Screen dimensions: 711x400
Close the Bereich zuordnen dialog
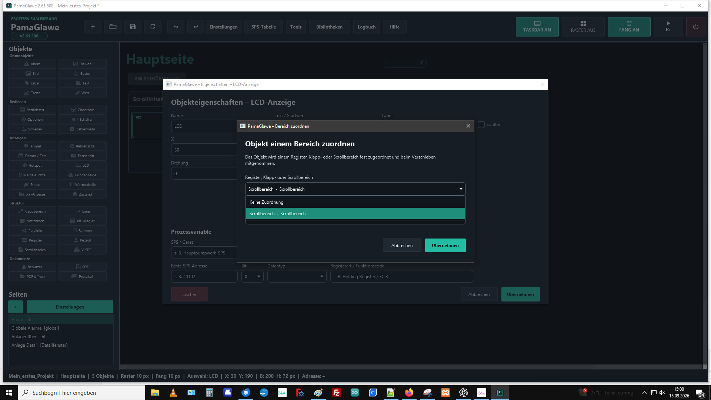pyautogui.click(x=468, y=126)
